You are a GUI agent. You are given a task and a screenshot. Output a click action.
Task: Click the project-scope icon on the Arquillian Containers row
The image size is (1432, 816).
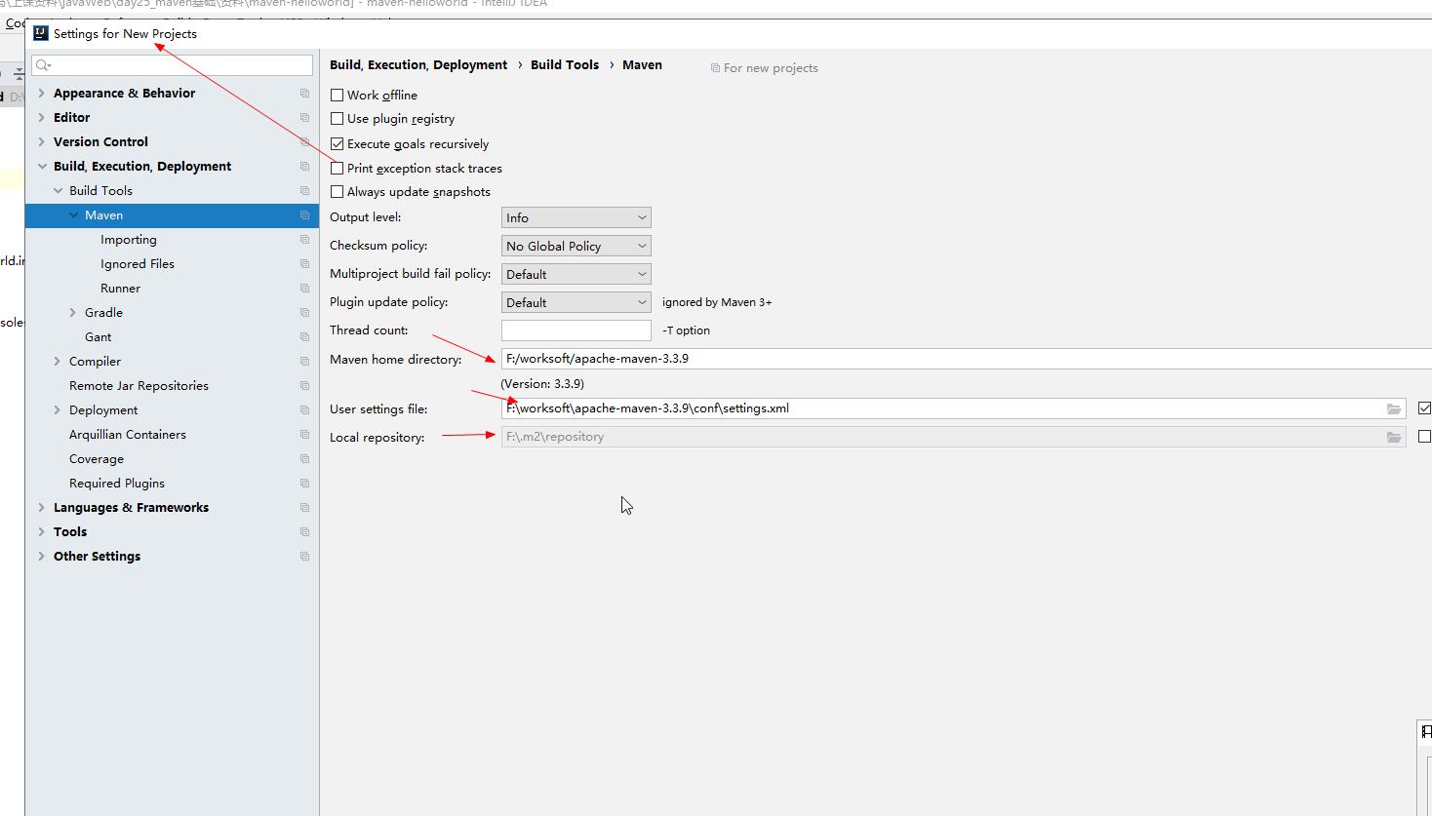tap(304, 435)
